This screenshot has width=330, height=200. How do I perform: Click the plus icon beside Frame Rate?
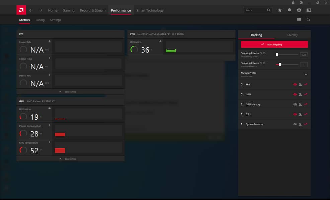click(x=50, y=42)
